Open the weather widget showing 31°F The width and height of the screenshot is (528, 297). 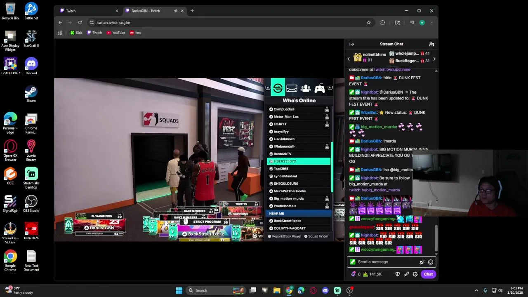pos(18,290)
